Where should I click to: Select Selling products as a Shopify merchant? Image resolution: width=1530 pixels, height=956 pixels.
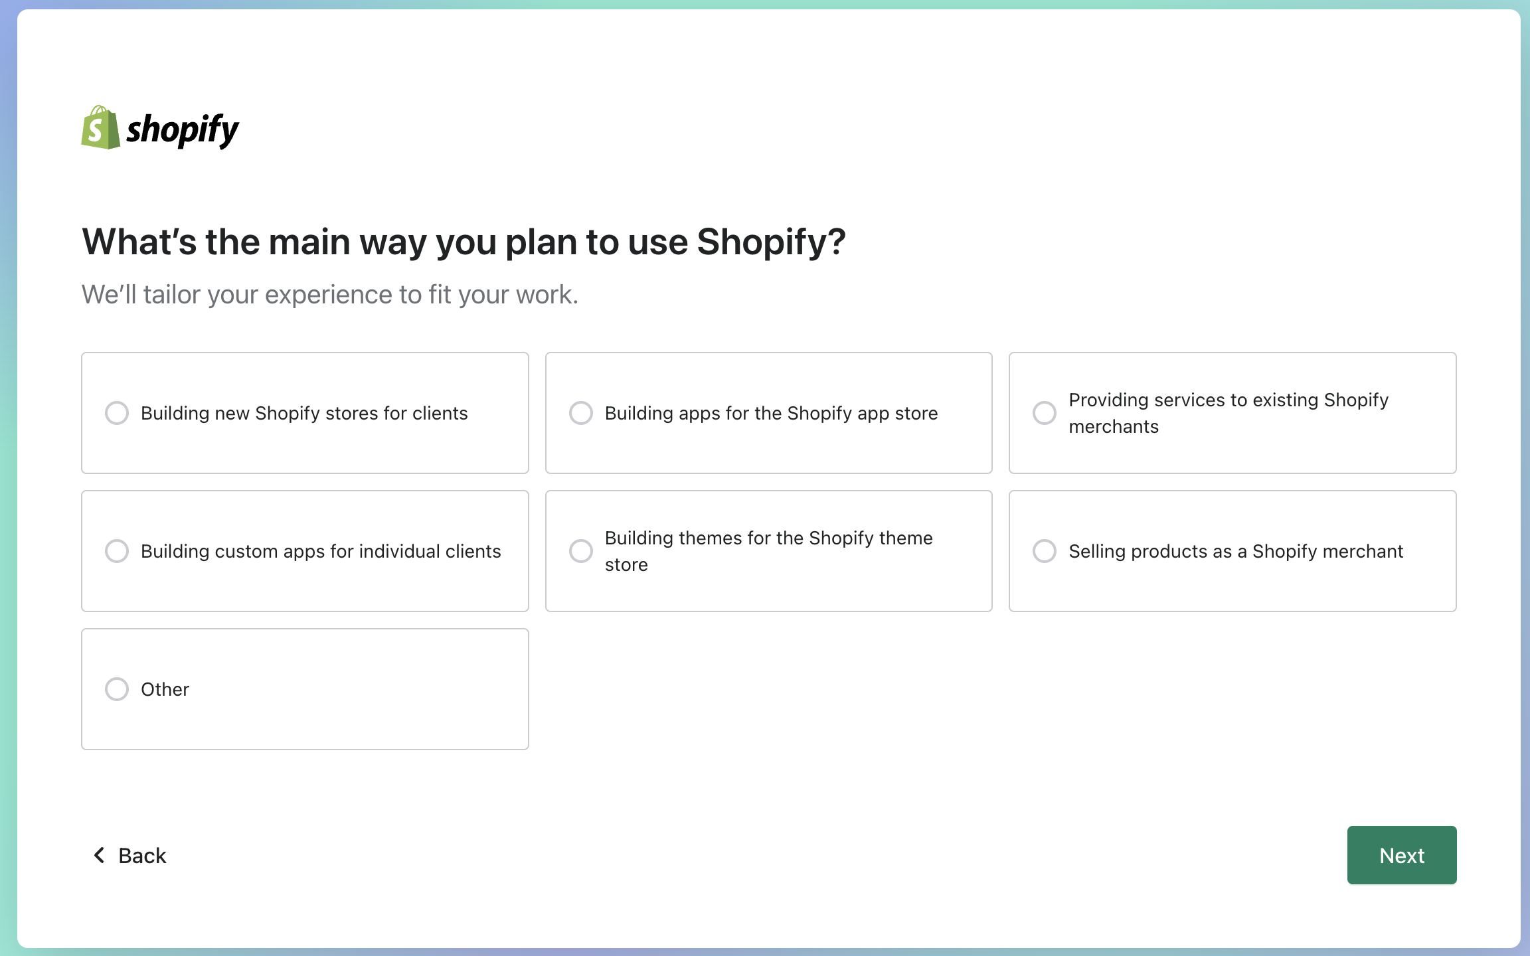tap(1045, 551)
